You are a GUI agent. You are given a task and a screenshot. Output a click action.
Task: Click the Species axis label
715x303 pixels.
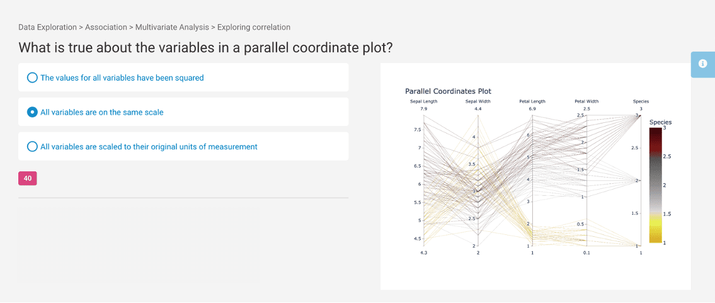point(641,101)
